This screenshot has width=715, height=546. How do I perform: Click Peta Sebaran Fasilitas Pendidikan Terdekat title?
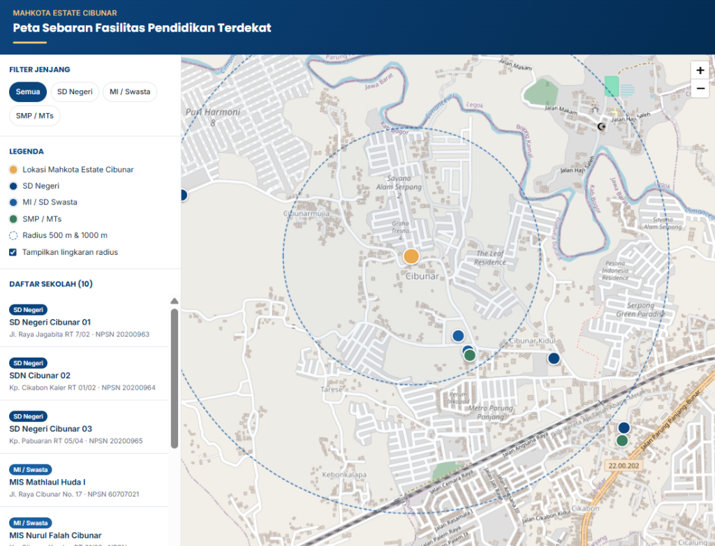142,28
